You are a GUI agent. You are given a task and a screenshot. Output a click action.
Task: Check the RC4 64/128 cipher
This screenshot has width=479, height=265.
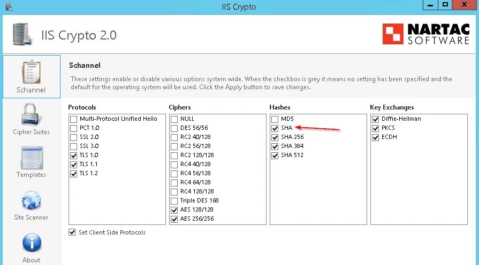174,183
